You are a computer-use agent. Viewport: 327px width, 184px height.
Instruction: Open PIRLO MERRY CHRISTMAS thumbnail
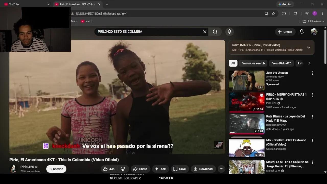(247, 102)
